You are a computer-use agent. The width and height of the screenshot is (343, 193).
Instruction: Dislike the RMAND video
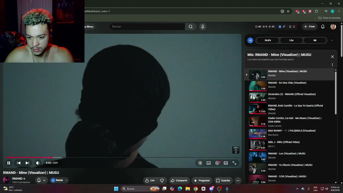point(162,181)
